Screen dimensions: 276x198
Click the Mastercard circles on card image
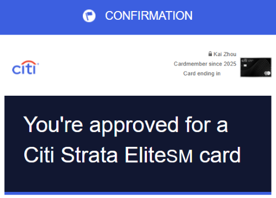(267, 73)
